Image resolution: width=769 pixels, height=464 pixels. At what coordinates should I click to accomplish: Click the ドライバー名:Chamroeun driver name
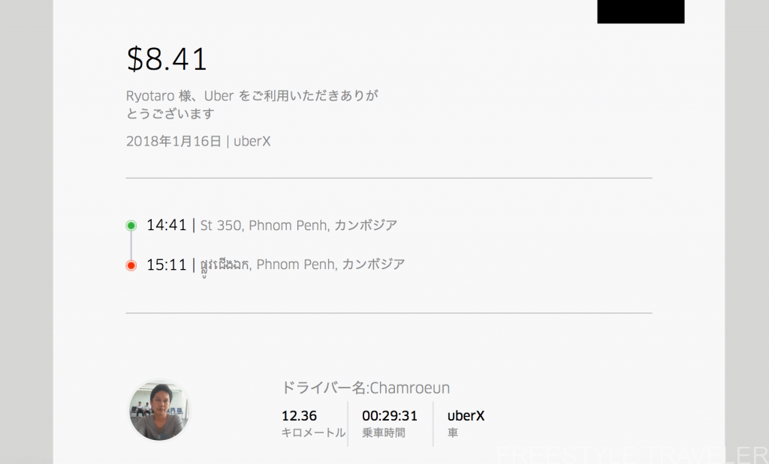tap(366, 388)
